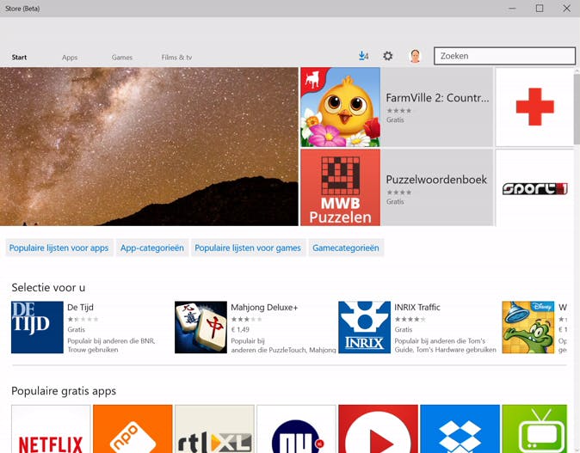Open the NU.nl app tile
This screenshot has width=580, height=453.
click(x=296, y=429)
